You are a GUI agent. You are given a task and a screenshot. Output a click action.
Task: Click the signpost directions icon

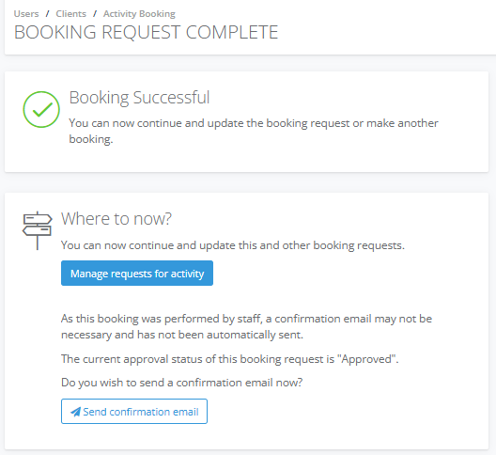pyautogui.click(x=38, y=230)
